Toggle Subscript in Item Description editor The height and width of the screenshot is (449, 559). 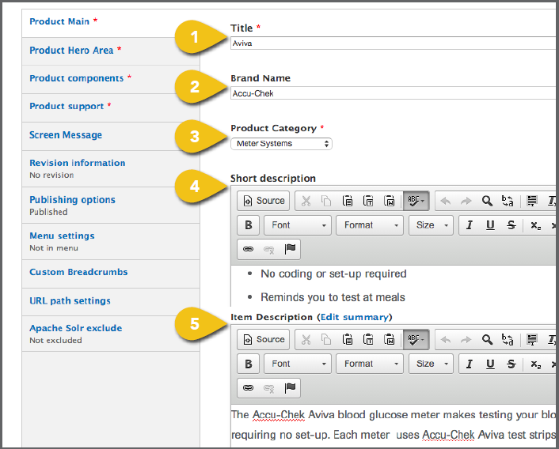tap(535, 364)
